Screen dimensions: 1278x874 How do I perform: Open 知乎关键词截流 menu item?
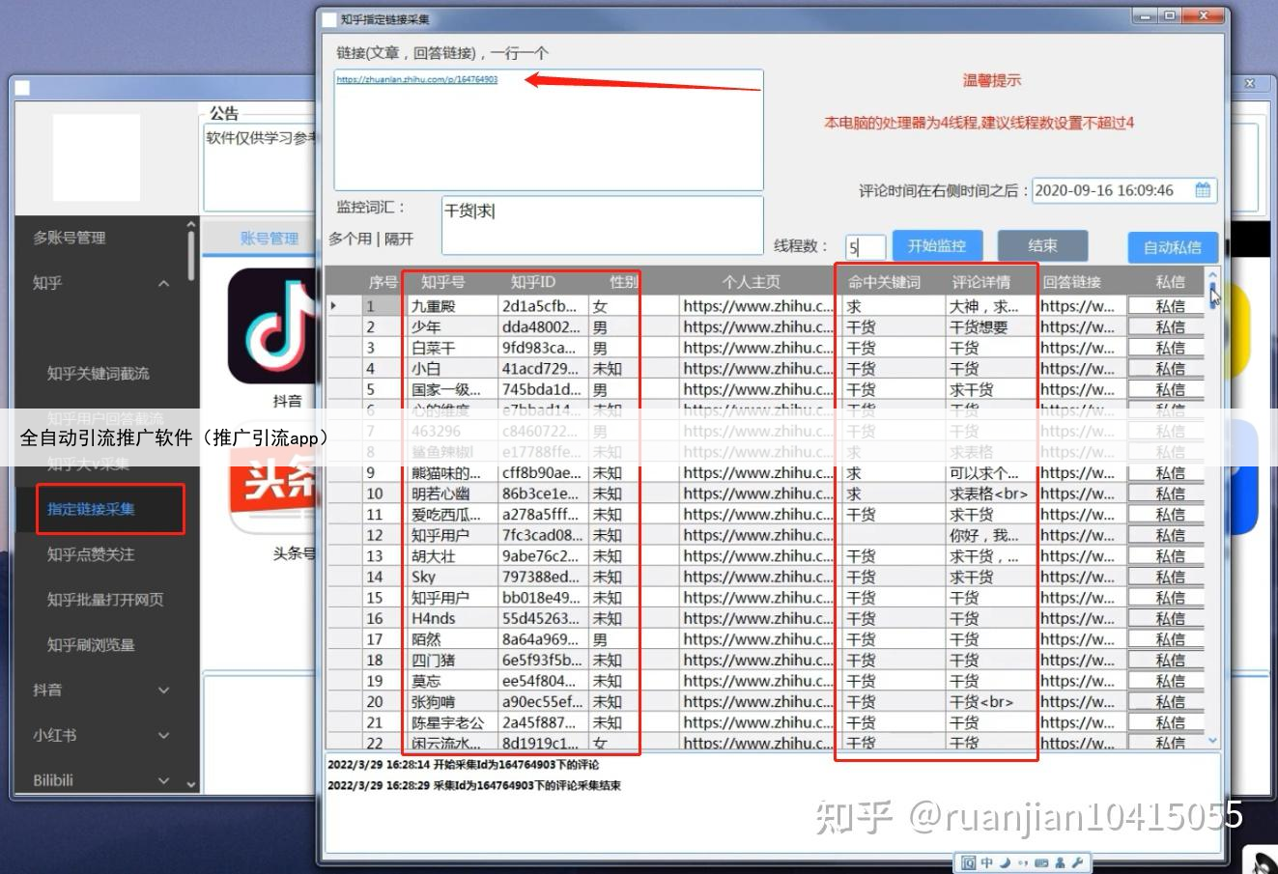pyautogui.click(x=99, y=374)
